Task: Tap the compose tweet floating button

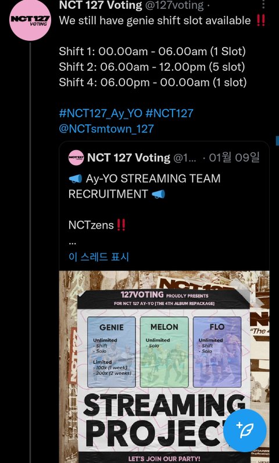Action: click(245, 430)
